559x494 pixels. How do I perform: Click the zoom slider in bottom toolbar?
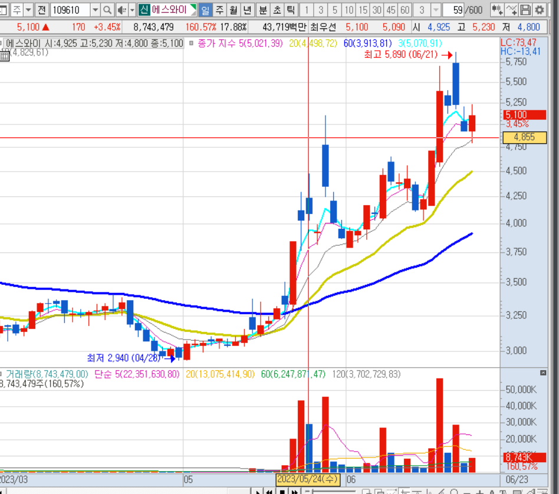[x=330, y=492]
